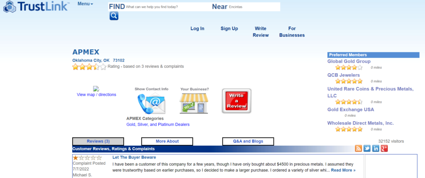Open the For Businesses link
This screenshot has height=178, width=425.
pos(292,32)
